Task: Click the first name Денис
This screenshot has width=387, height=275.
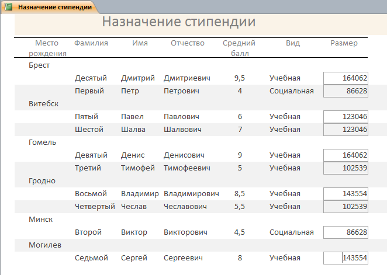Action: coord(133,155)
